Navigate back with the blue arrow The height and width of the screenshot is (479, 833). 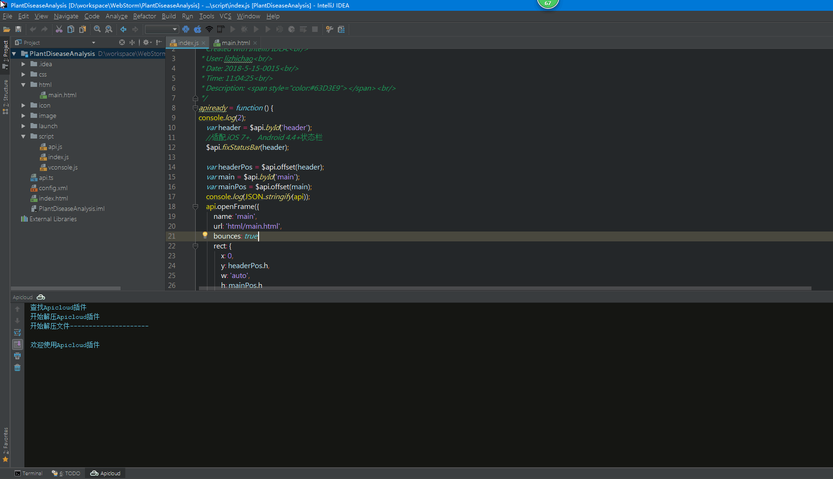123,29
